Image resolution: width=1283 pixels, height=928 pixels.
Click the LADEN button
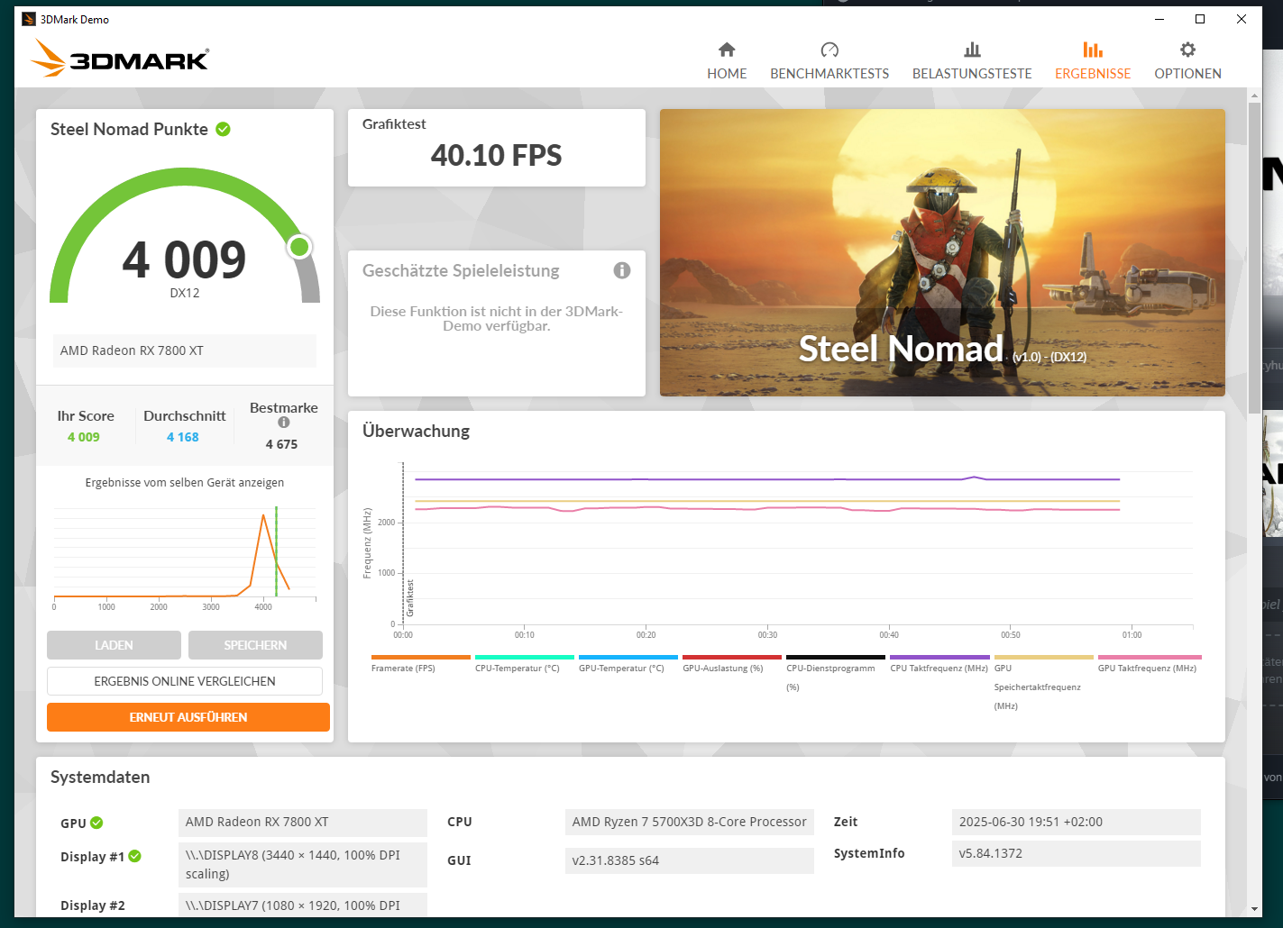(114, 645)
